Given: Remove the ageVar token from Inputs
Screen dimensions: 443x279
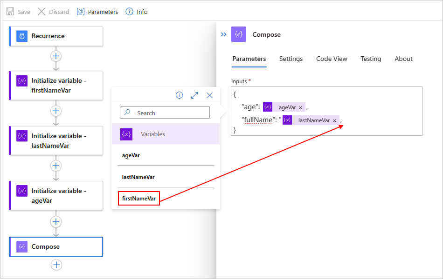Looking at the screenshot, I should (301, 107).
